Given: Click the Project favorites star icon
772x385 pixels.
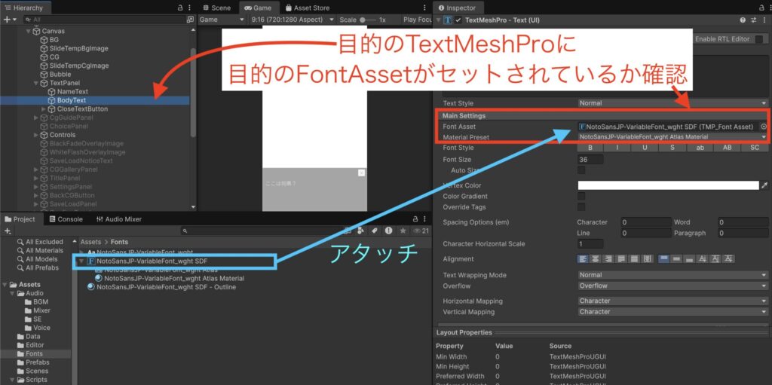Looking at the screenshot, I should coord(403,231).
